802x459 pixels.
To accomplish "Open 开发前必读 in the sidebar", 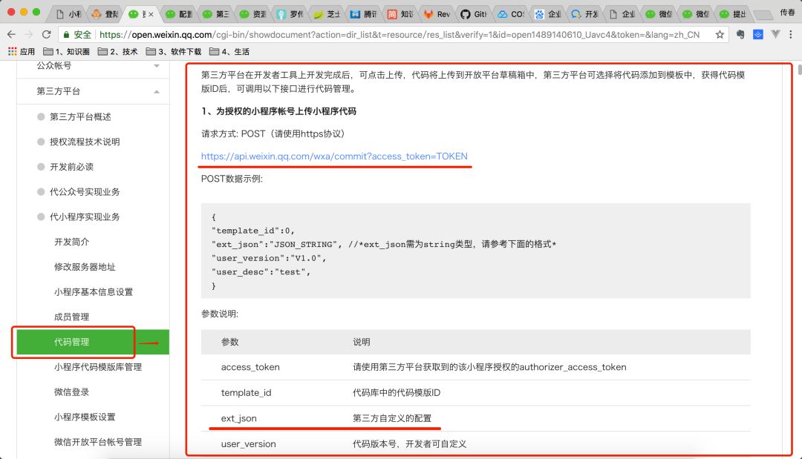I will 71,167.
